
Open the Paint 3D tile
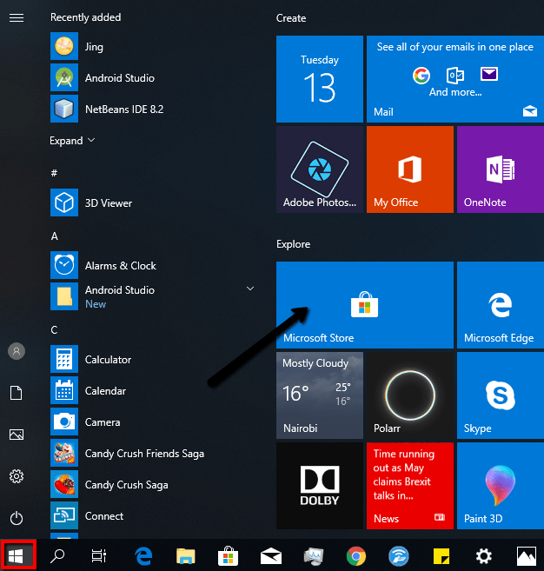pyautogui.click(x=501, y=486)
